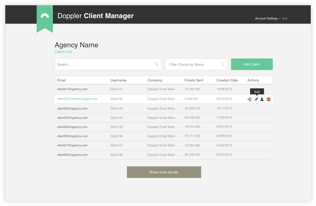Click the Edit pencil icon for client02
316x206 pixels.
point(256,99)
